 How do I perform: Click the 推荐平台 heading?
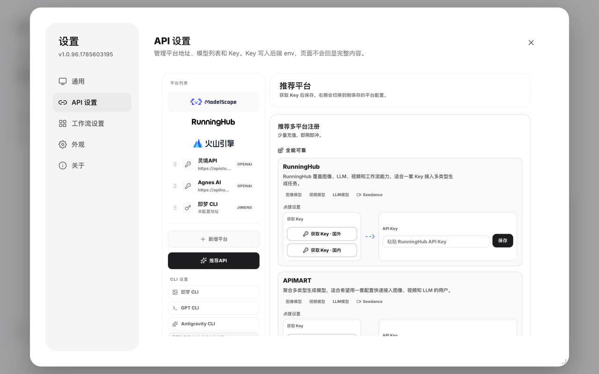(295, 86)
